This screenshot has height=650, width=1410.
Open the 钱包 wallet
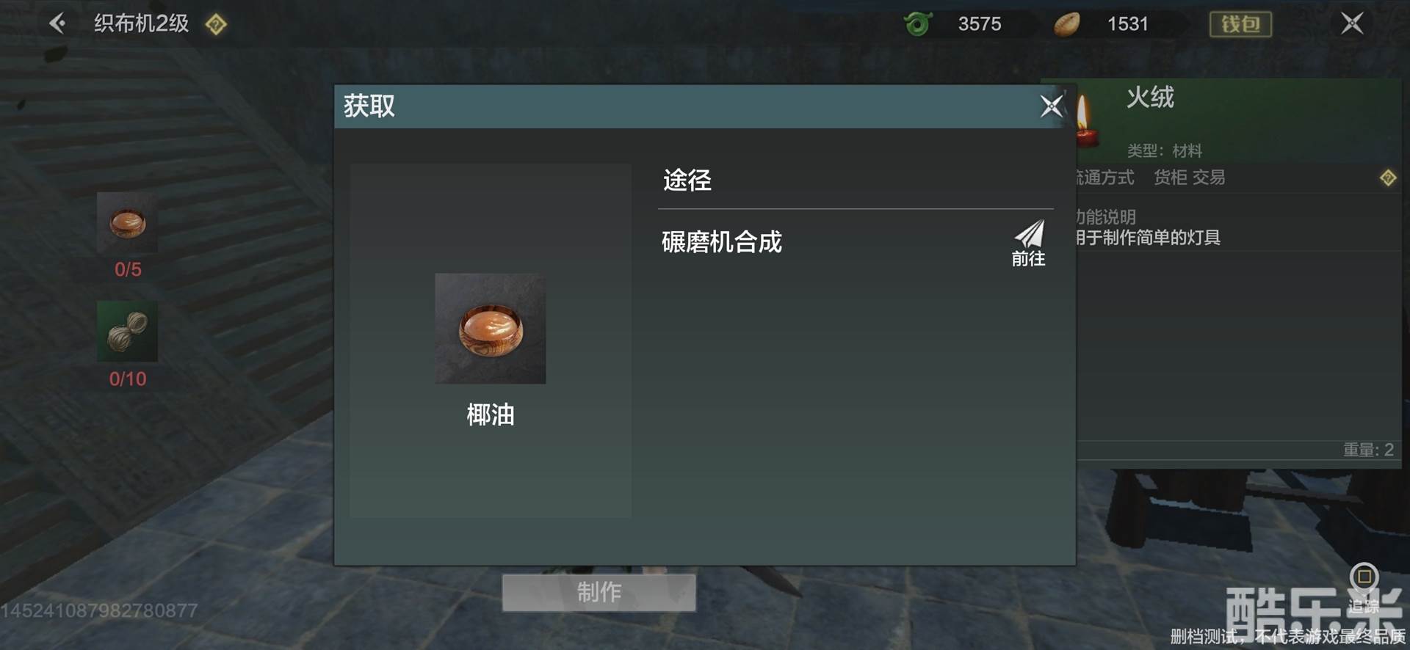point(1240,24)
